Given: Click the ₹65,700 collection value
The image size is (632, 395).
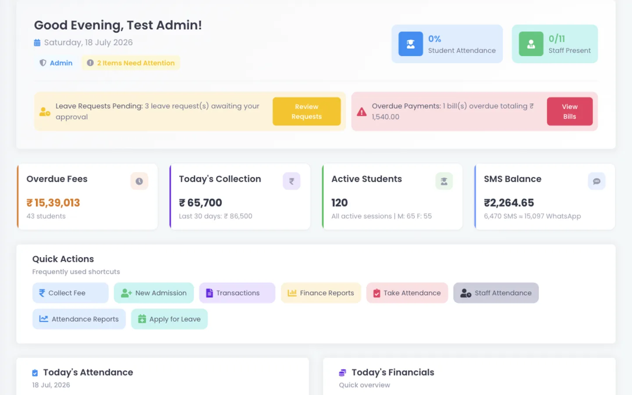Looking at the screenshot, I should tap(201, 203).
